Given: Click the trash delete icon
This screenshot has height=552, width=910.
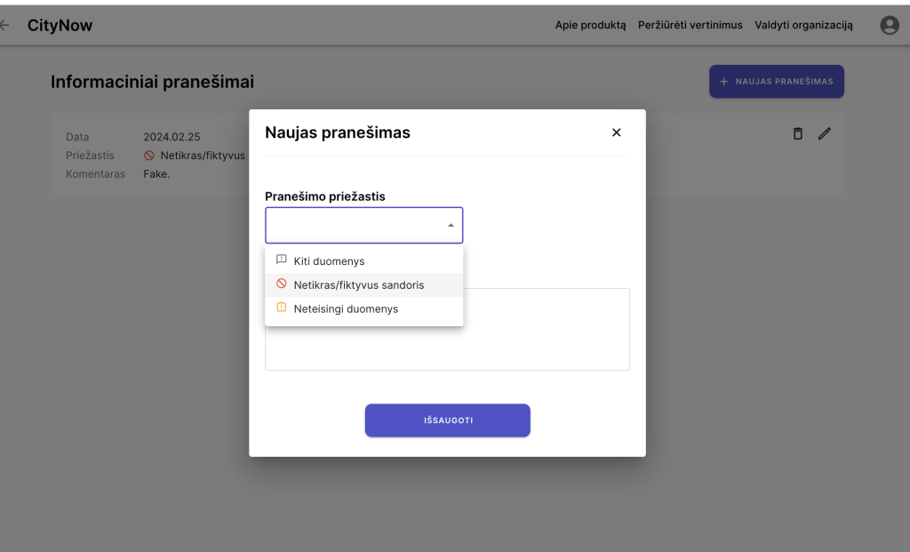Looking at the screenshot, I should pos(797,133).
